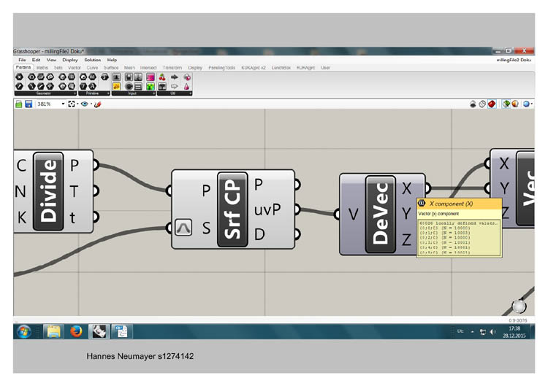This screenshot has height=386, width=548.
Task: Click the green Open File icon
Action: [x=19, y=104]
